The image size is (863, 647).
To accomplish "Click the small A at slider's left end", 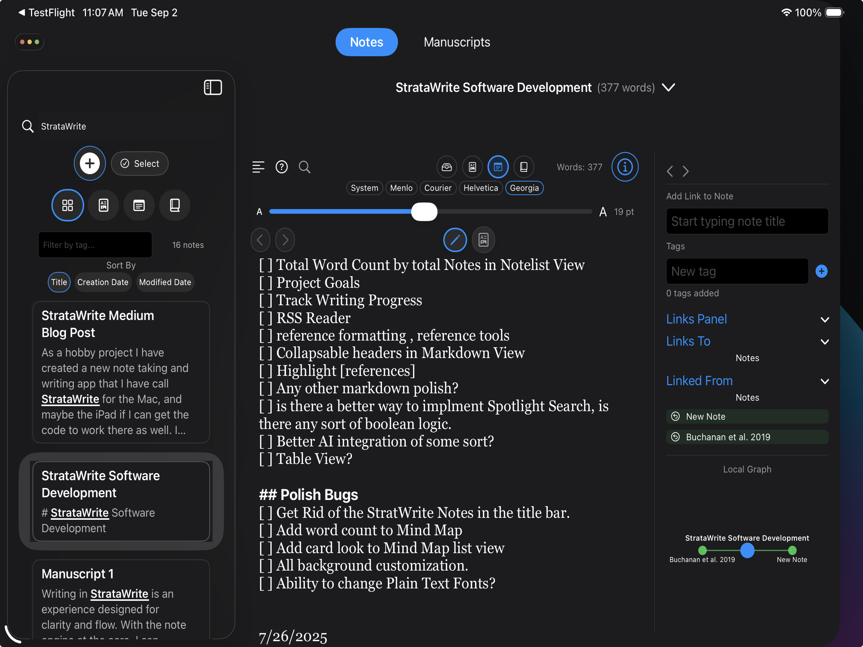I will [x=259, y=212].
